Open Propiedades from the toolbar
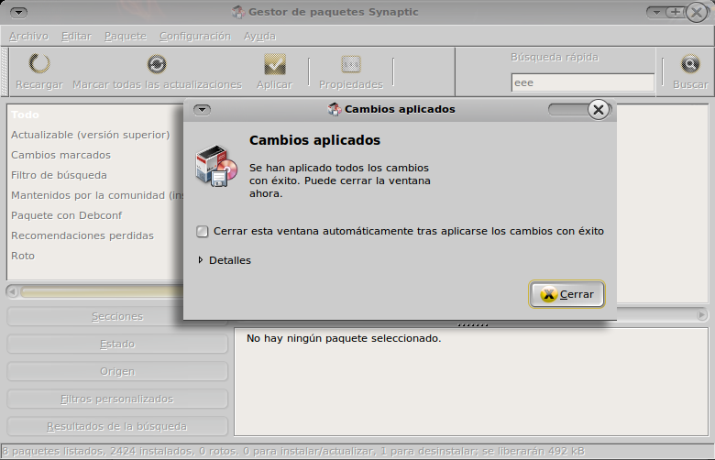Screen dimensions: 715x460 pyautogui.click(x=351, y=71)
